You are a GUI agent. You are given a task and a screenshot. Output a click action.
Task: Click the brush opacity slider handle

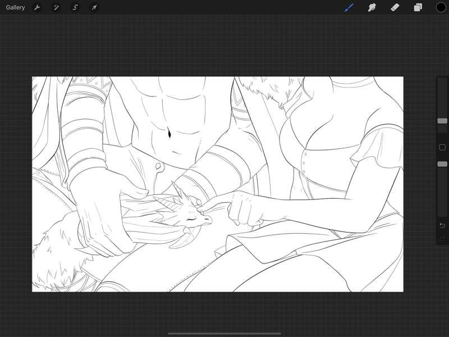(442, 164)
